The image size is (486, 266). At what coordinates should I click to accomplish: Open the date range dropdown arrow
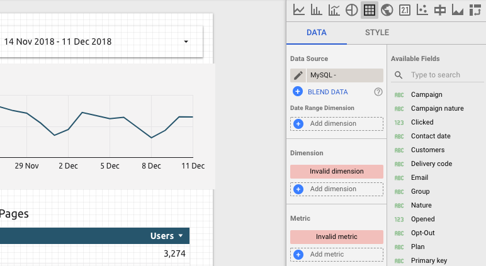tap(186, 42)
